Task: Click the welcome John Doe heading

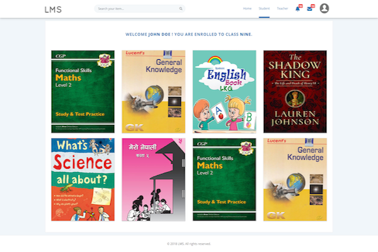Action: pyautogui.click(x=189, y=35)
